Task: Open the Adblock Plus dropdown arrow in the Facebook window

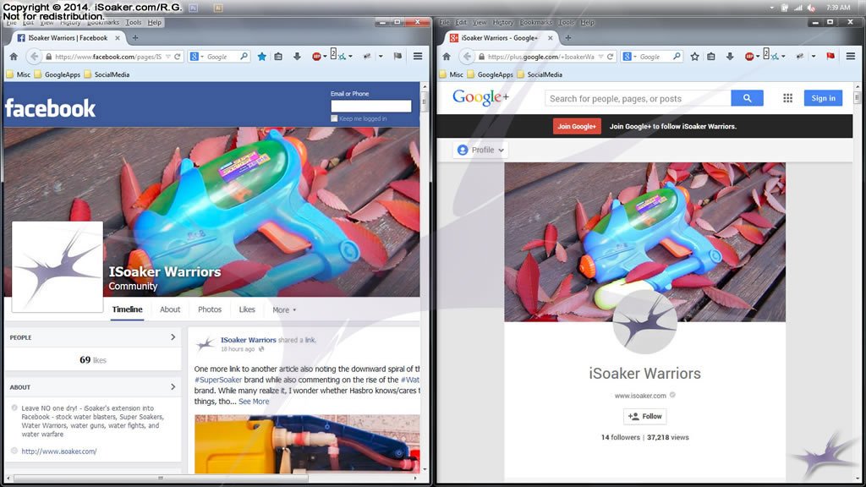Action: [325, 57]
